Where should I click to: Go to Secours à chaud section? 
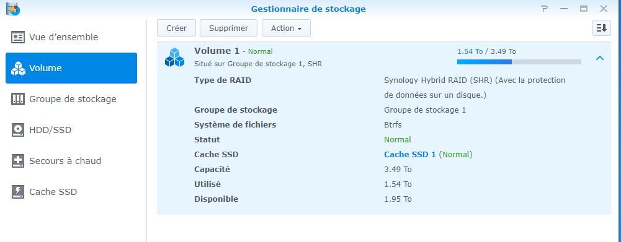[x=71, y=161]
